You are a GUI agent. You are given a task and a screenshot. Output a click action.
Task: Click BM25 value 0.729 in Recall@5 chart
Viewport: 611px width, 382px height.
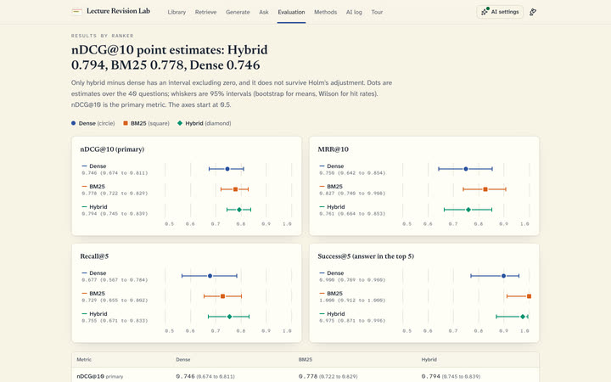(89, 301)
